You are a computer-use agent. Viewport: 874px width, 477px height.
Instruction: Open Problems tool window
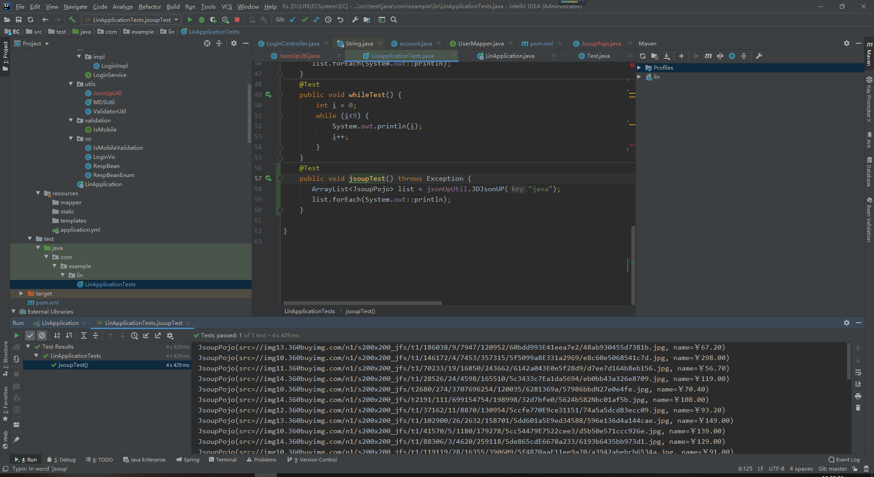click(261, 460)
